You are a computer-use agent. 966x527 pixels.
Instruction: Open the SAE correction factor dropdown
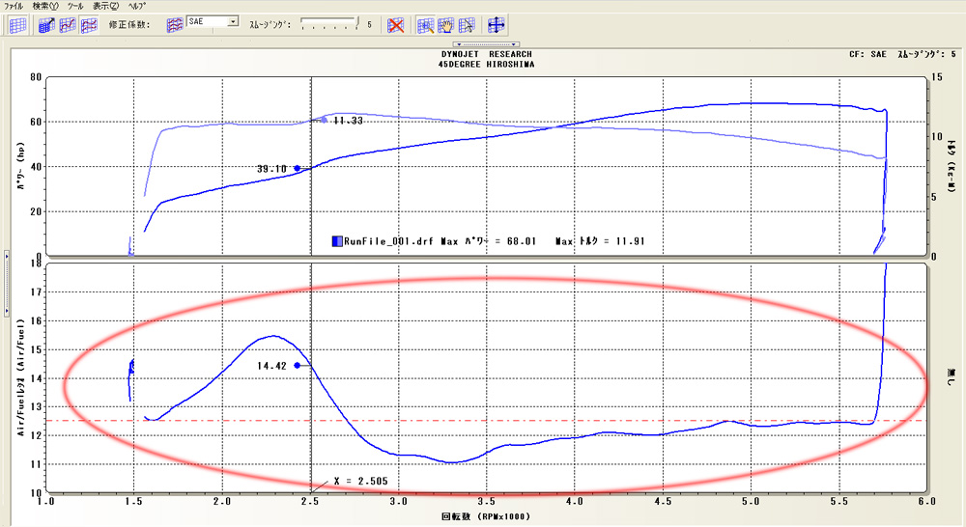pos(234,20)
